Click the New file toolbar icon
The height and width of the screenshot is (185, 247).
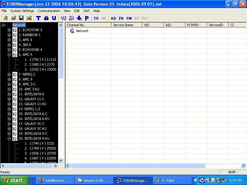(x=6, y=18)
